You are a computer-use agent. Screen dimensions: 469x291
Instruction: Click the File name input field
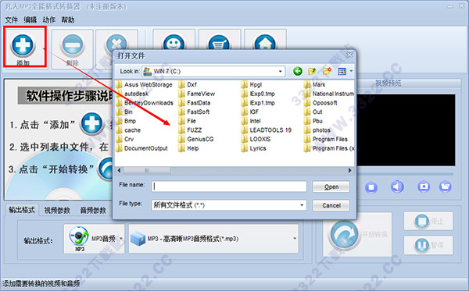[229, 186]
